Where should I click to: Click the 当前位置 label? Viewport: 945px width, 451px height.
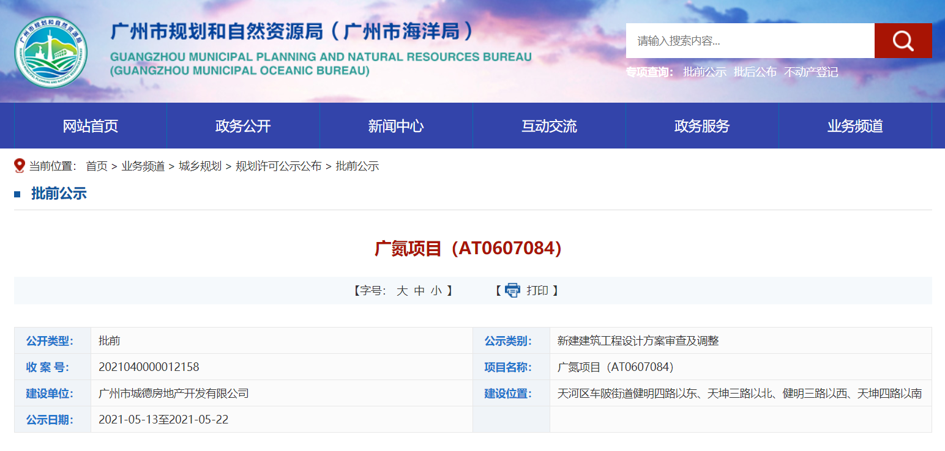click(x=53, y=166)
